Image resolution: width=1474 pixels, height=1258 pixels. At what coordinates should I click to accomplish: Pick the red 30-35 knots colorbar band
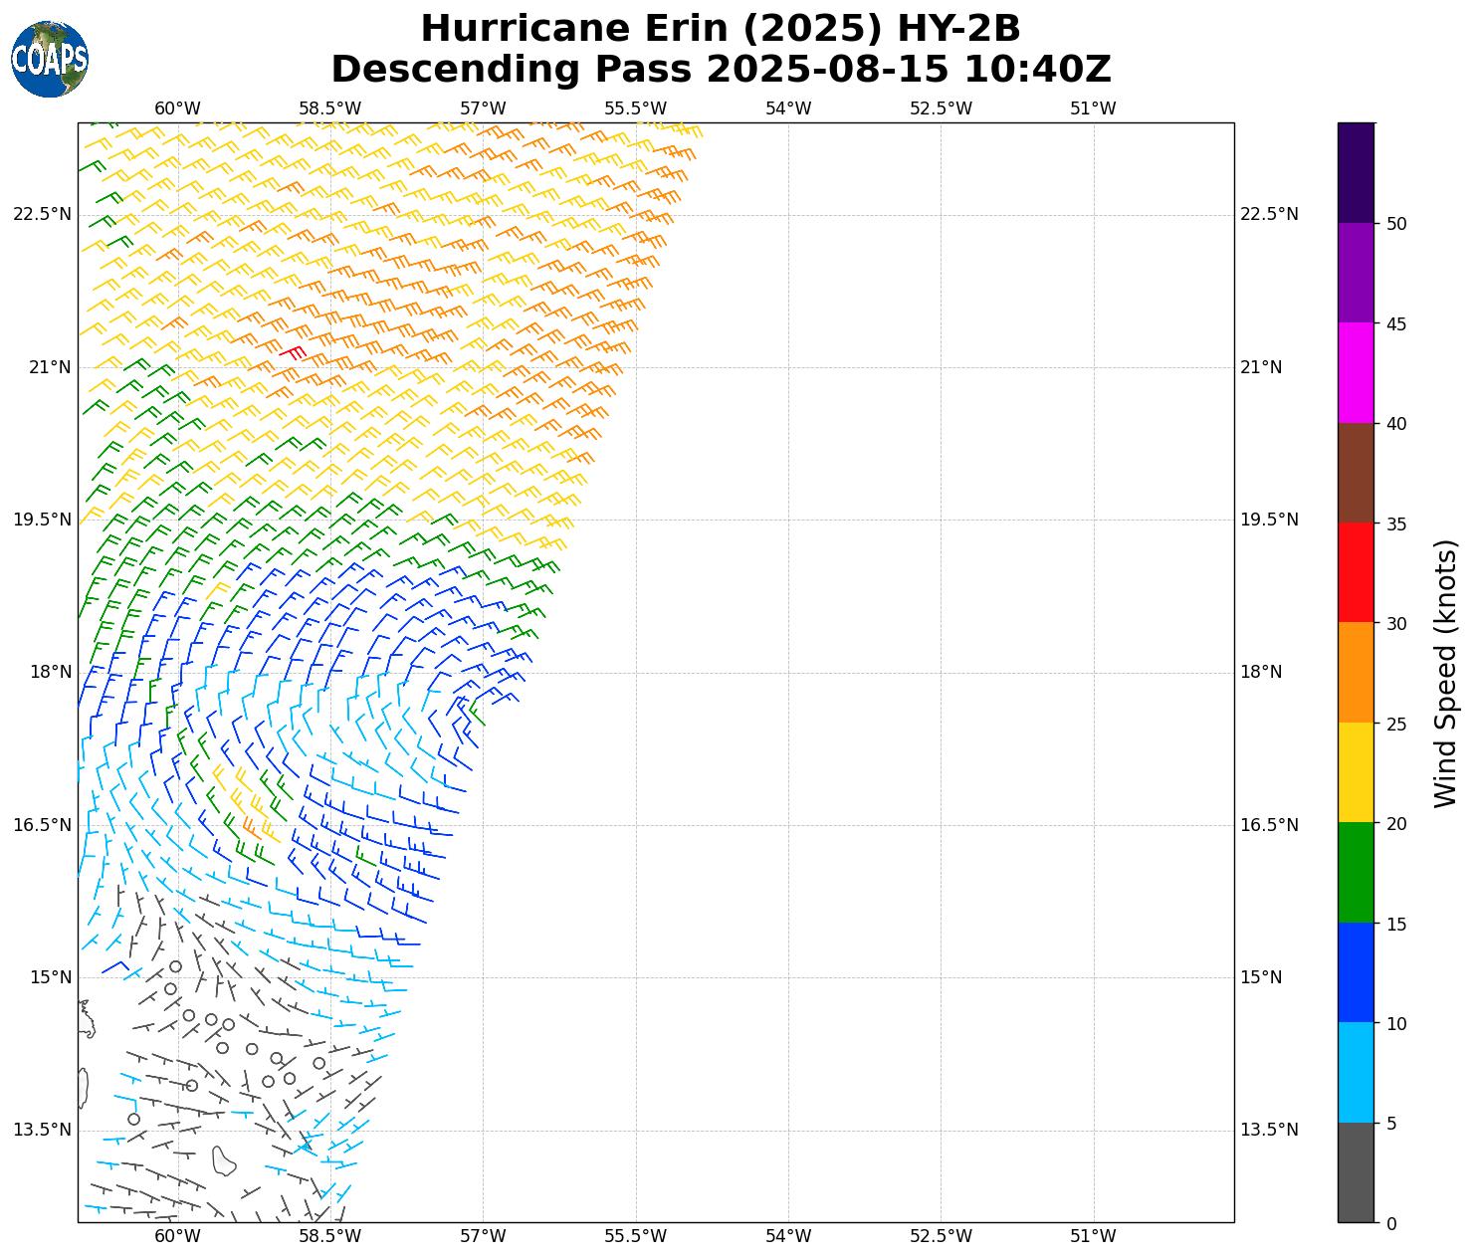1356,572
